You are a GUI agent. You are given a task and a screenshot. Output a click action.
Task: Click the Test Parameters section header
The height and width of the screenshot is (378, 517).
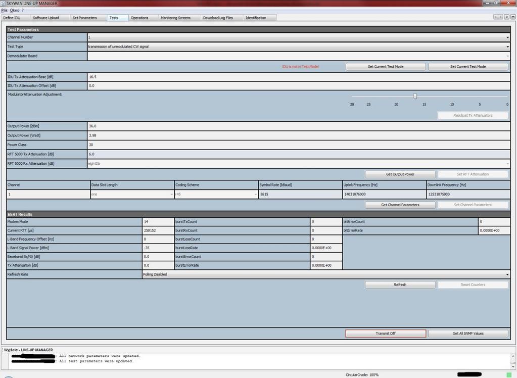pos(258,29)
